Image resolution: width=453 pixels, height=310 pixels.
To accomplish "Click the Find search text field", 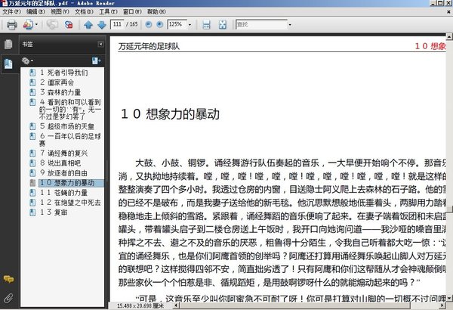I will (x=261, y=25).
